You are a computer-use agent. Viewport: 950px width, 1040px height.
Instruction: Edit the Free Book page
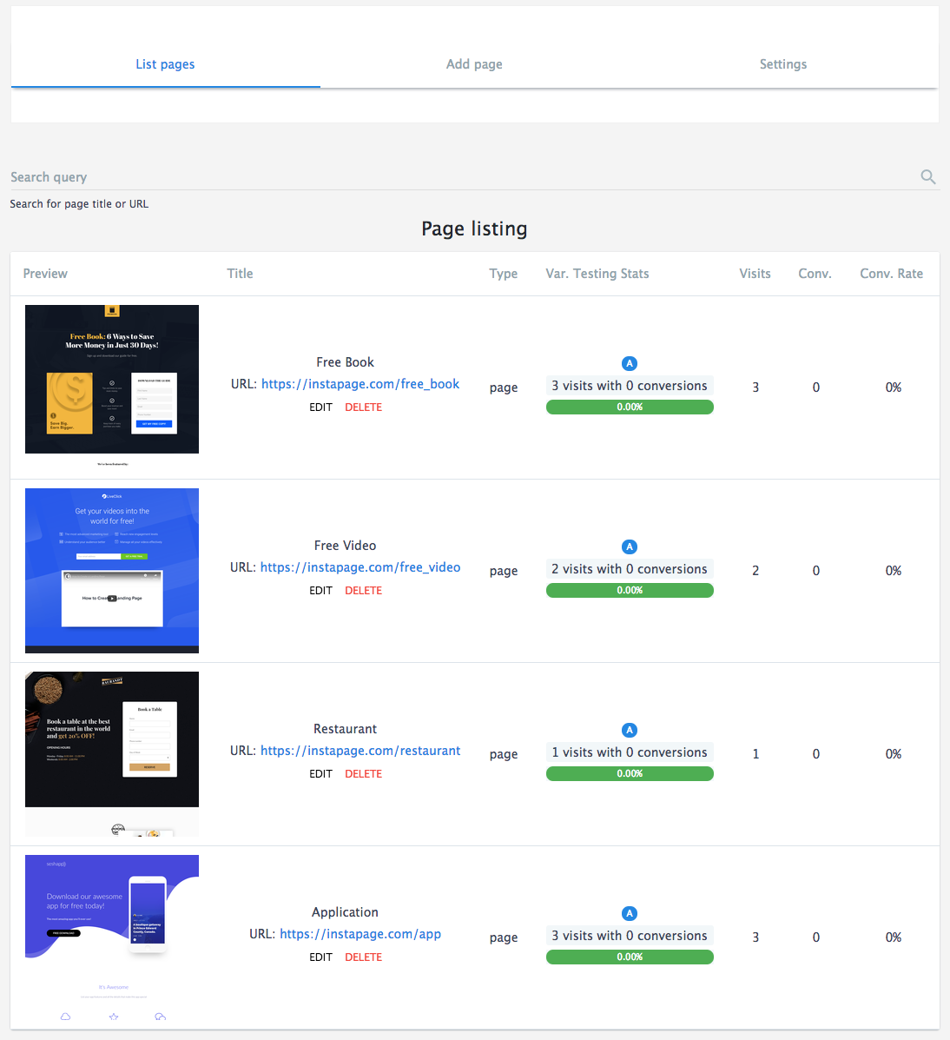[320, 407]
